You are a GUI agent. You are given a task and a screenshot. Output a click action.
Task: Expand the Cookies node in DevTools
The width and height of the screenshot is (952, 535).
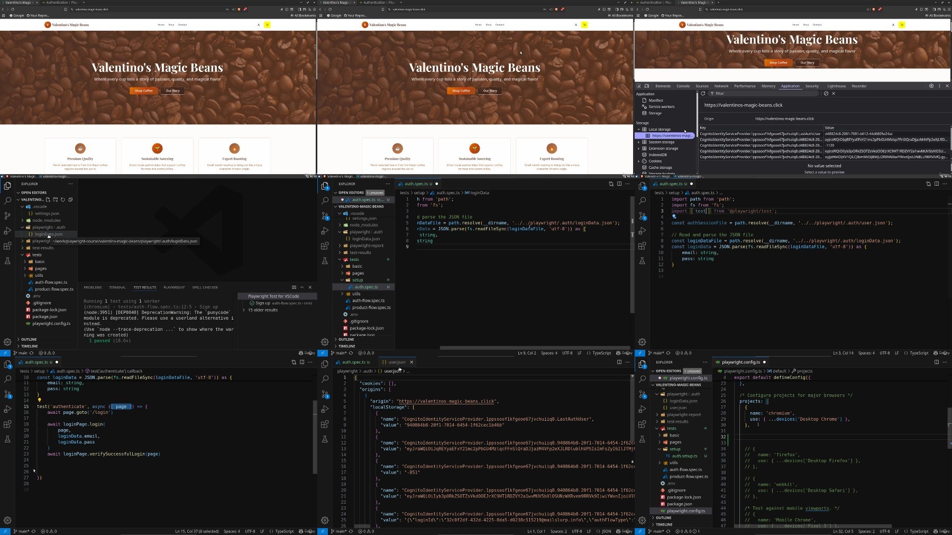(x=639, y=161)
